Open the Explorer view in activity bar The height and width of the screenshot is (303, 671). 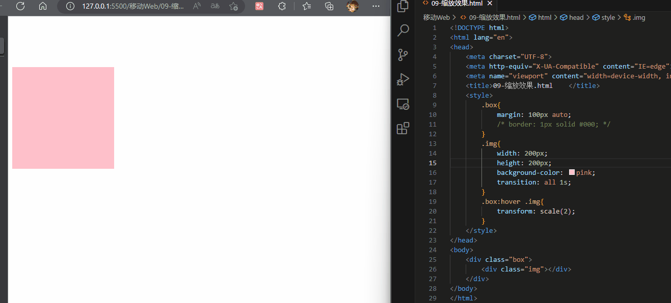[x=403, y=6]
